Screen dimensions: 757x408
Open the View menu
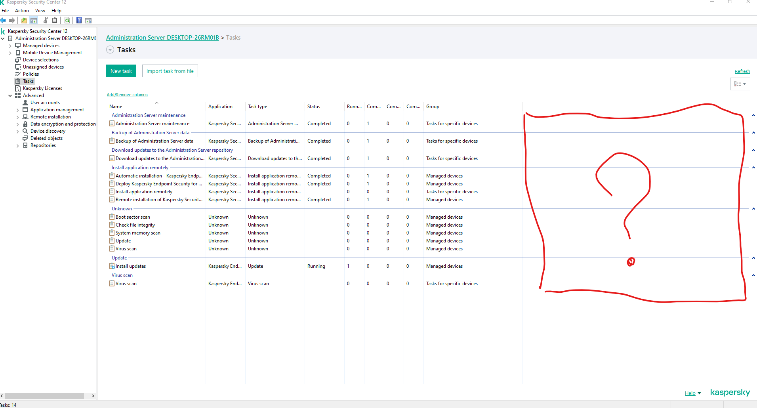click(x=40, y=11)
